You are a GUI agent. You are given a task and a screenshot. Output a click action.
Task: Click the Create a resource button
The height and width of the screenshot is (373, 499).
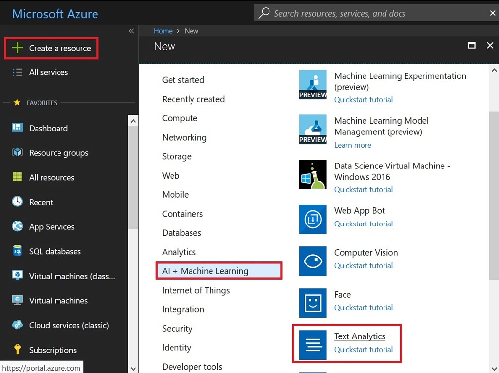(51, 48)
